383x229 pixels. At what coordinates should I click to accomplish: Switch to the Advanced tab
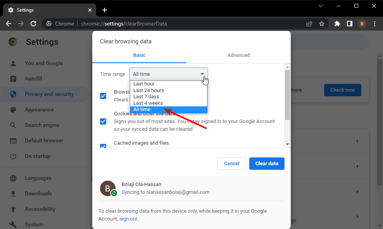point(238,55)
